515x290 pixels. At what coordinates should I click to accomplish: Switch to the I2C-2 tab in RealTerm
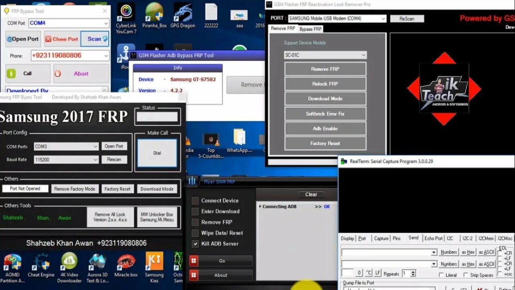pos(468,238)
